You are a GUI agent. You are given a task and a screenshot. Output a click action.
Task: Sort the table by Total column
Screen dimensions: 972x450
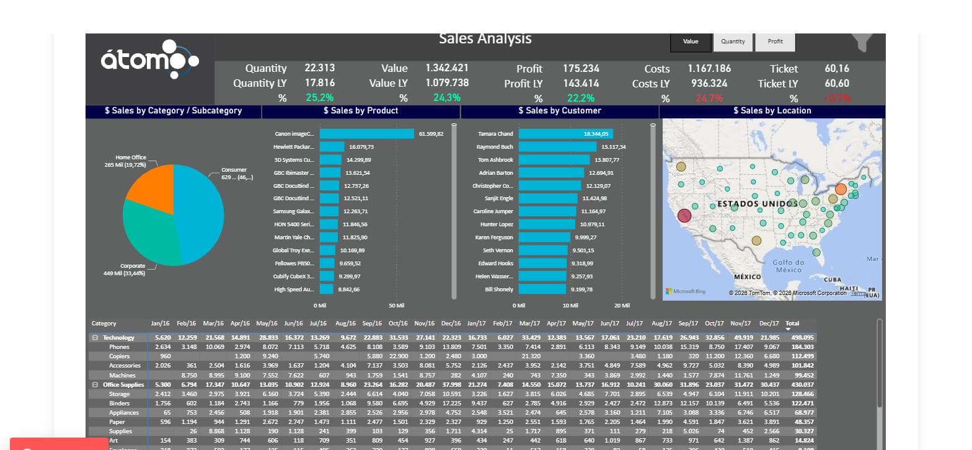point(792,324)
